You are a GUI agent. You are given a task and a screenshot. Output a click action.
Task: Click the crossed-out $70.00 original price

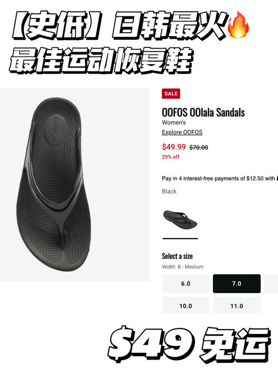click(x=199, y=148)
